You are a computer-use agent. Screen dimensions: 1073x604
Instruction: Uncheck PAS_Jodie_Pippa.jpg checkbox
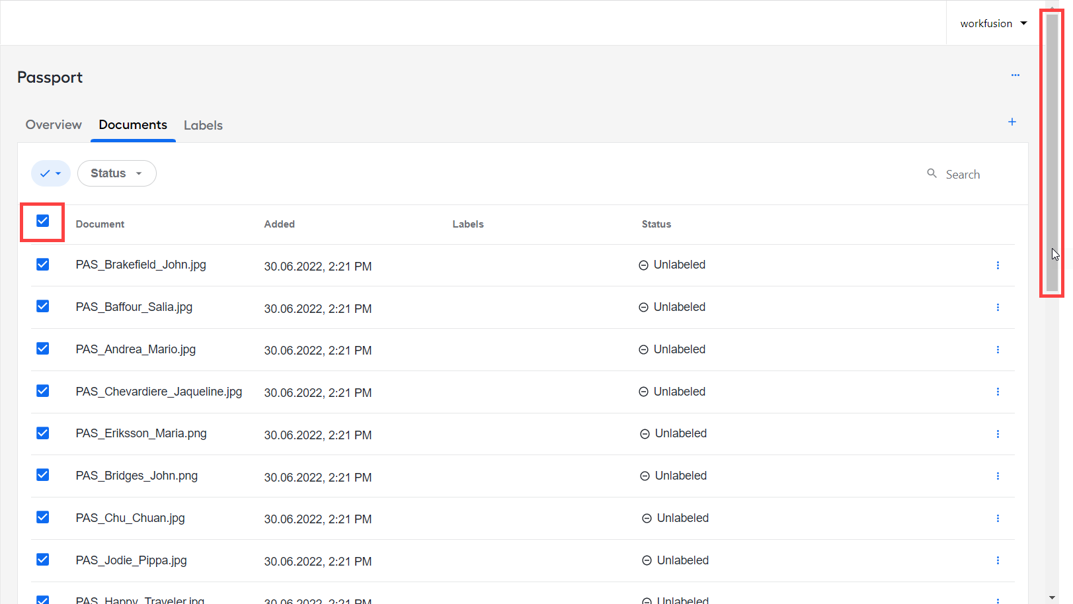pos(42,560)
